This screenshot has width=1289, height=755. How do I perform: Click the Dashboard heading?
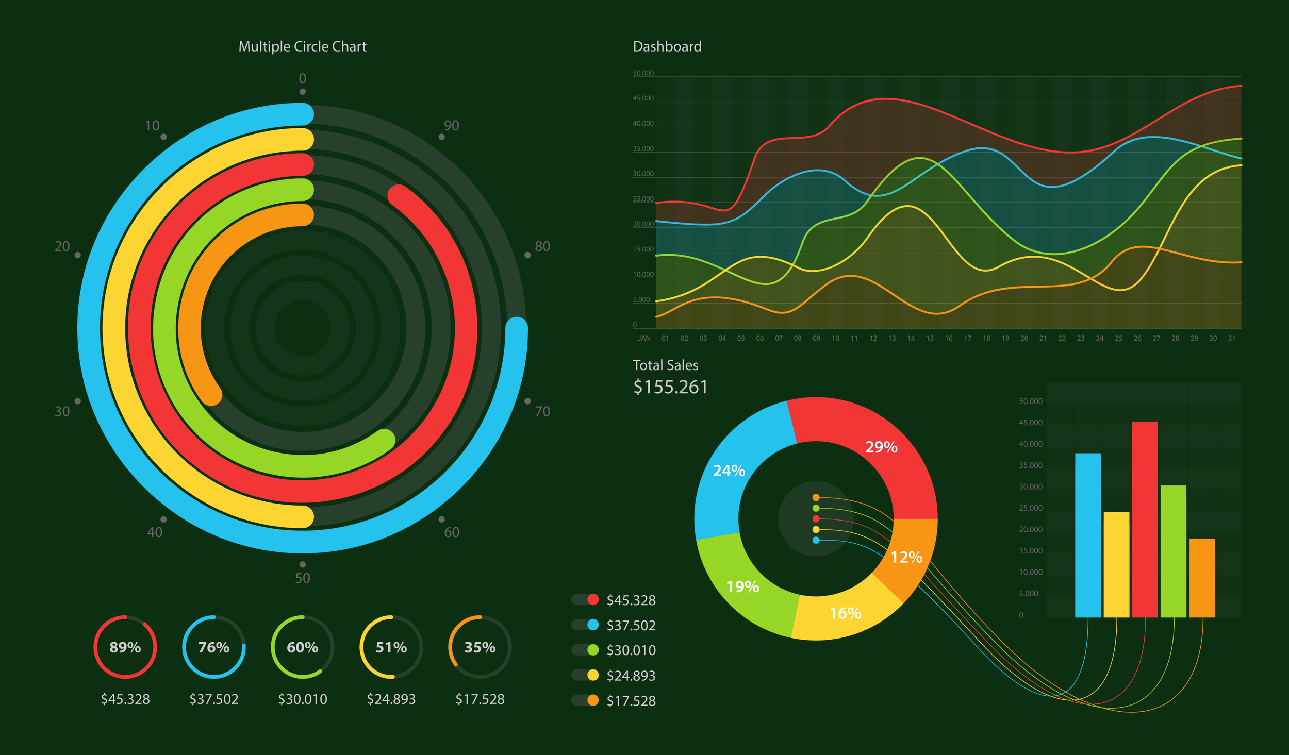click(667, 46)
